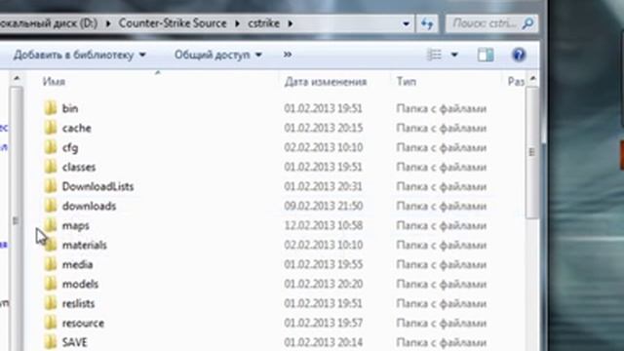
Task: Click the 'SAVE' folder name
Action: (x=74, y=342)
